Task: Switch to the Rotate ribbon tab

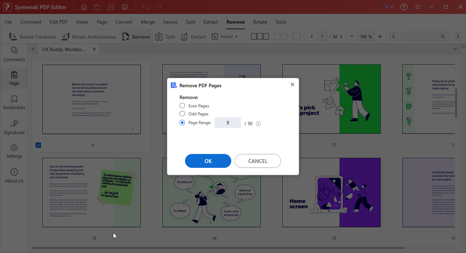Action: tap(260, 22)
